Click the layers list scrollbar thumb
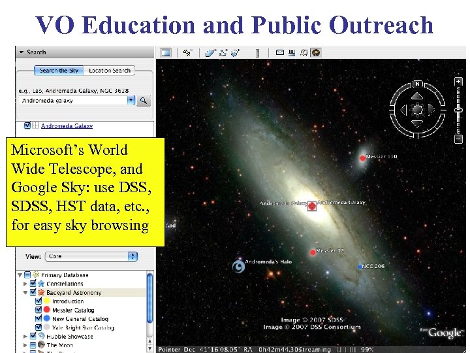Screen dimensions: 470x353 point(150,298)
